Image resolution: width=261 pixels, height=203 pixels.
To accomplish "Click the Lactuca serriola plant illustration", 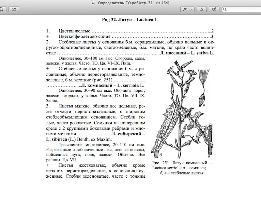I will 182,109.
